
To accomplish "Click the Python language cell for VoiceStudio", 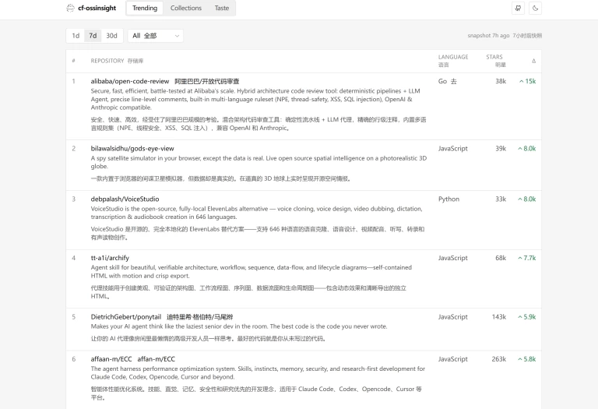I will click(448, 199).
